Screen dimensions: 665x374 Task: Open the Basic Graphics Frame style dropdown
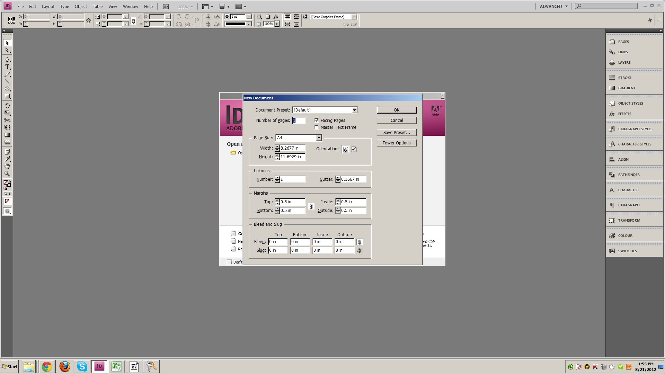click(354, 17)
